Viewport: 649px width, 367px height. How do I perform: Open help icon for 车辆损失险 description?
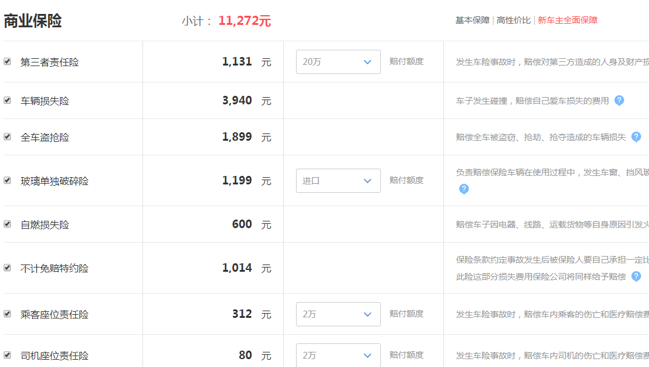pos(619,101)
